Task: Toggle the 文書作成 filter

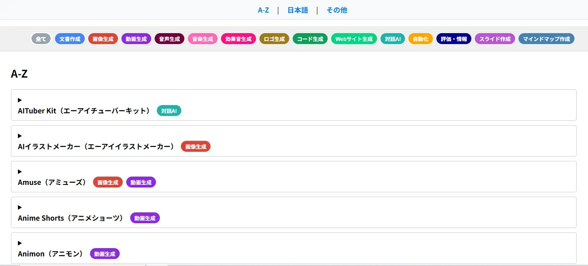Action: point(69,38)
